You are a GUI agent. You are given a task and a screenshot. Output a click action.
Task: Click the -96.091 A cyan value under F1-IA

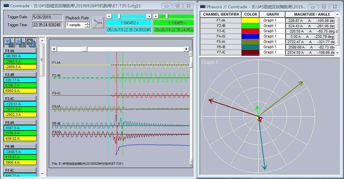20,56
